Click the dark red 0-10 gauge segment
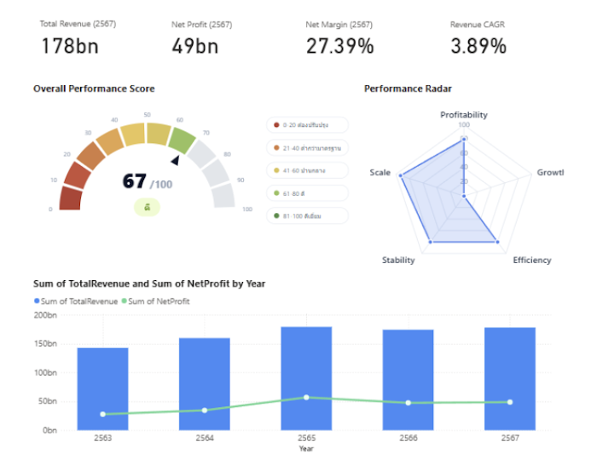This screenshot has height=459, width=597. coord(71,198)
